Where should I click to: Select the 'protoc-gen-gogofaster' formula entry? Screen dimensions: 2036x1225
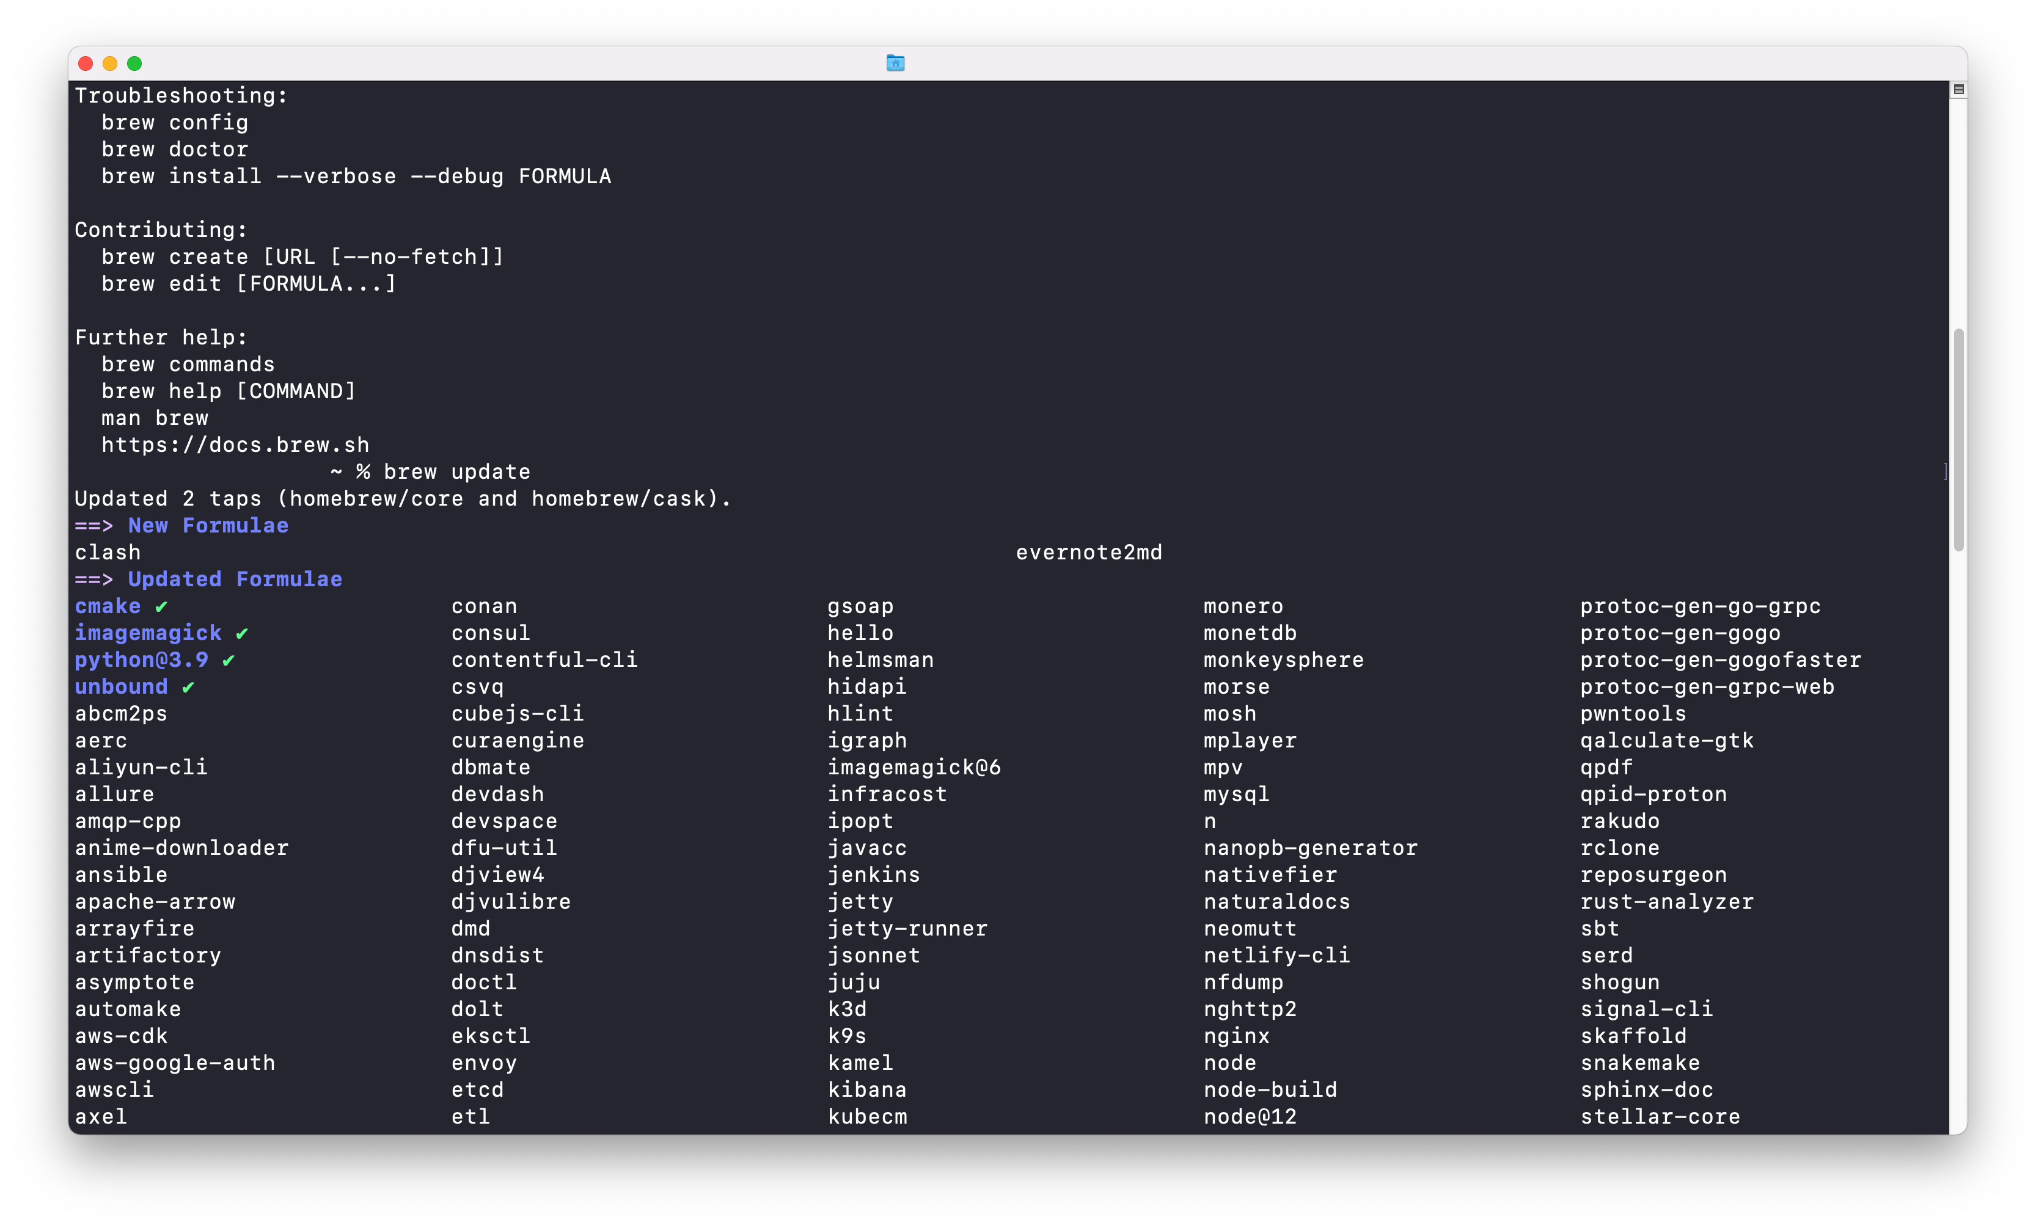click(x=1721, y=660)
